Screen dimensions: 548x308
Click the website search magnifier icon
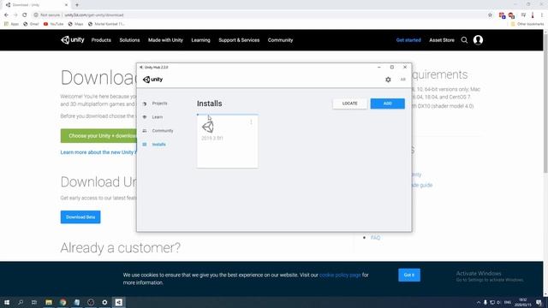tap(464, 40)
